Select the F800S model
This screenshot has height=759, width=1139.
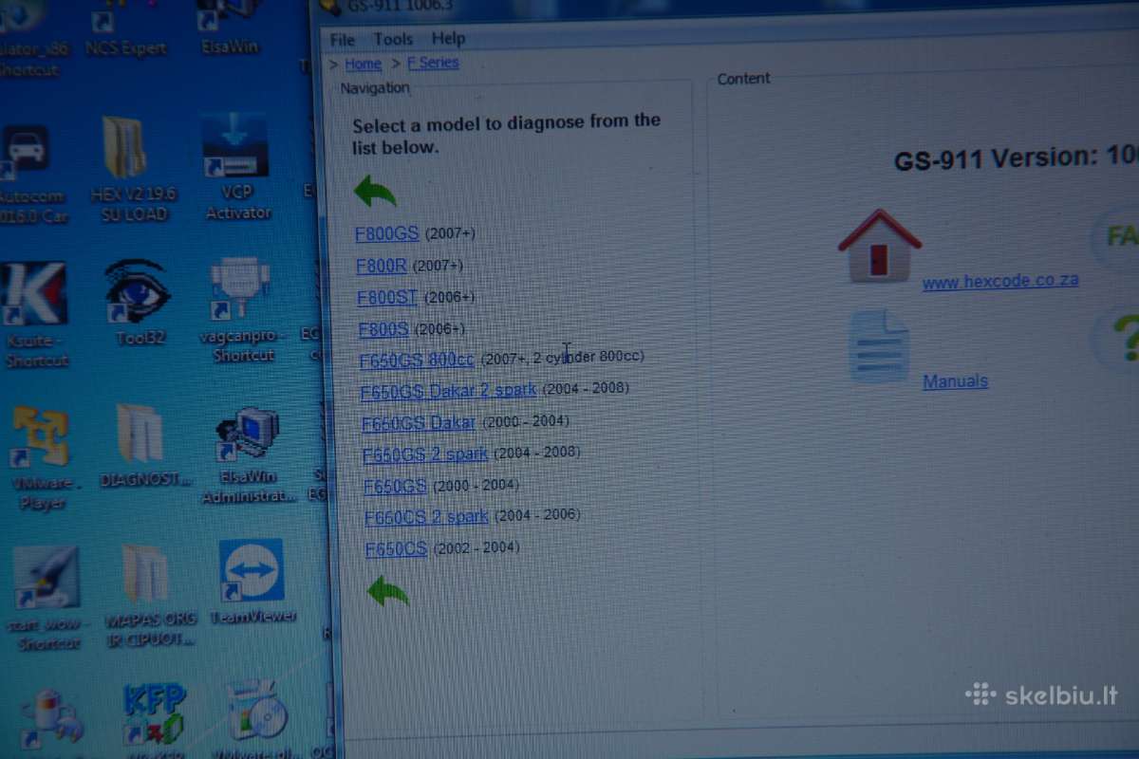383,329
